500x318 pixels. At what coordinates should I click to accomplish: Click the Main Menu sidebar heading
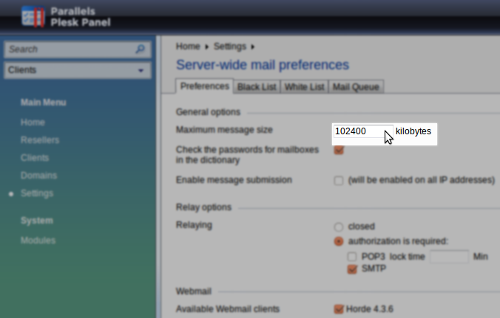tap(44, 103)
